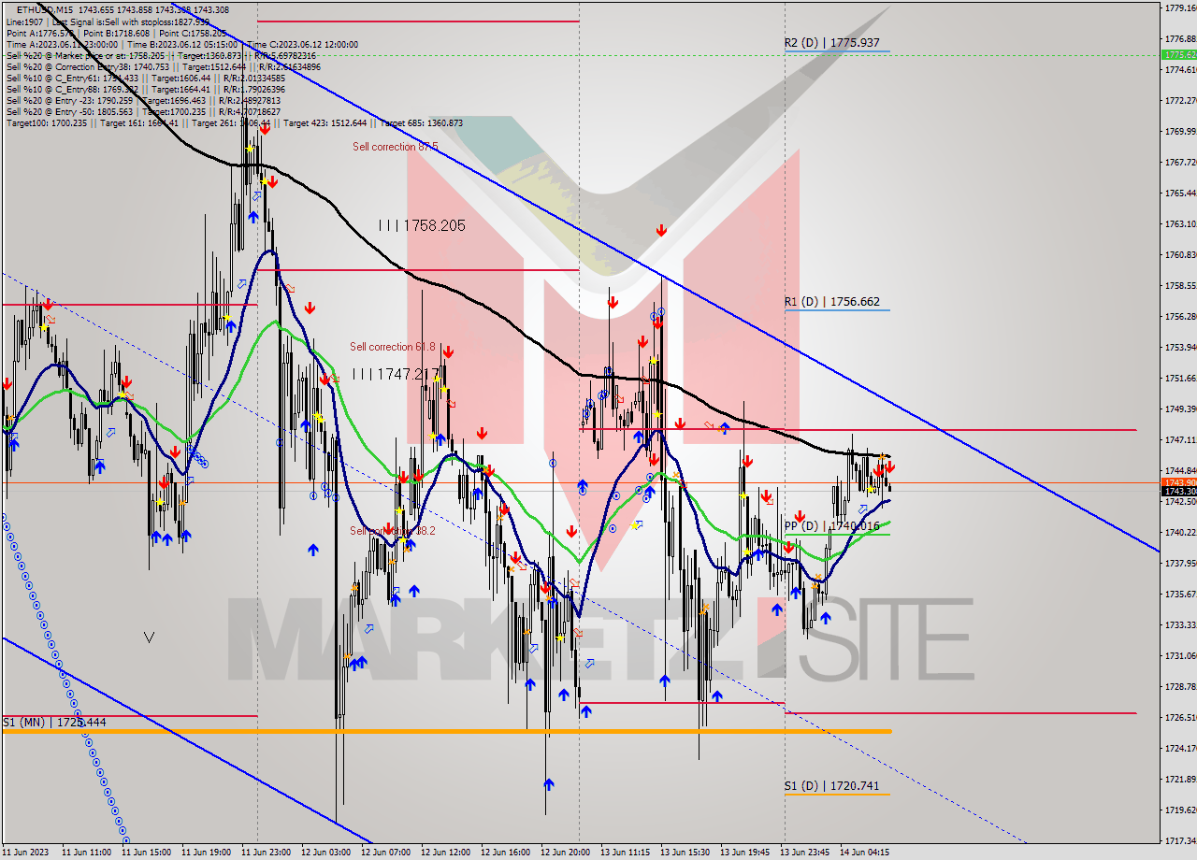Click '12 Jun 07:00' on the time axis

click(x=385, y=853)
